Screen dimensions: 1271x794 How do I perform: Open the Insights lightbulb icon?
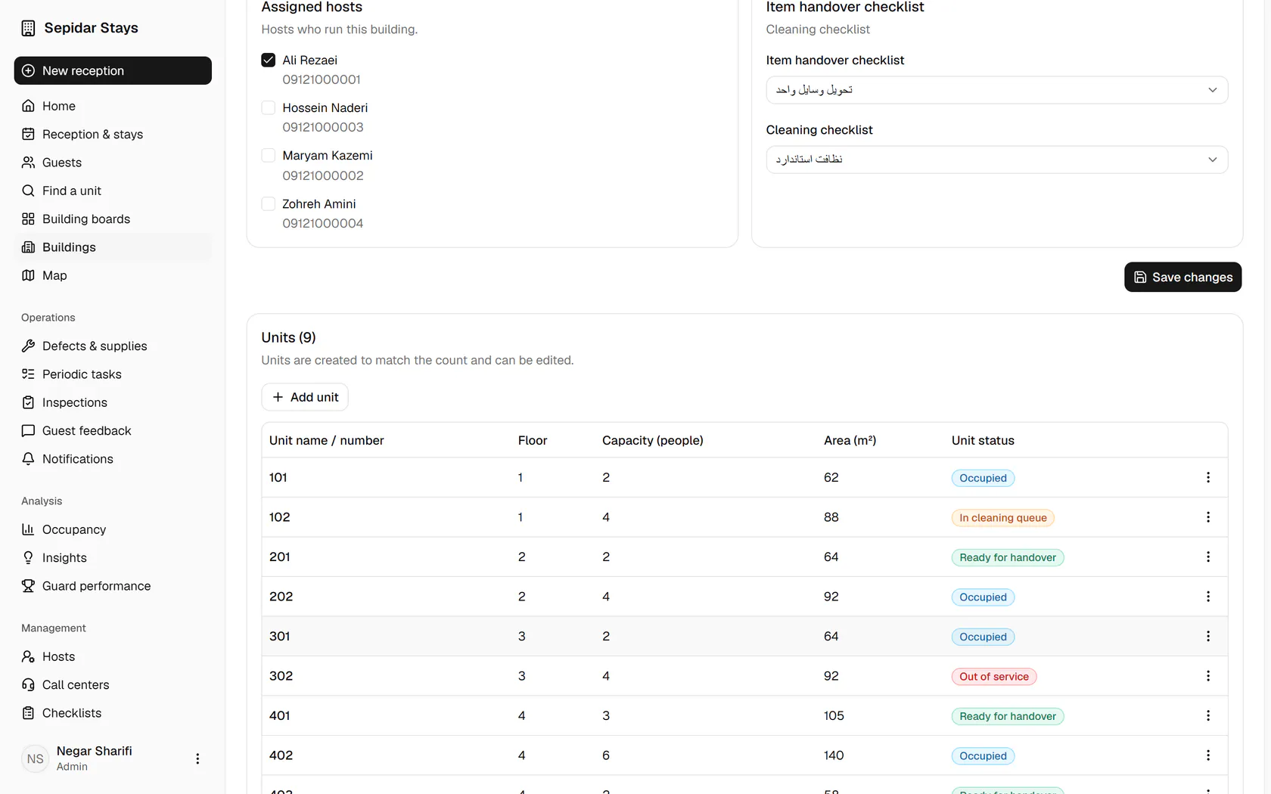(x=28, y=558)
